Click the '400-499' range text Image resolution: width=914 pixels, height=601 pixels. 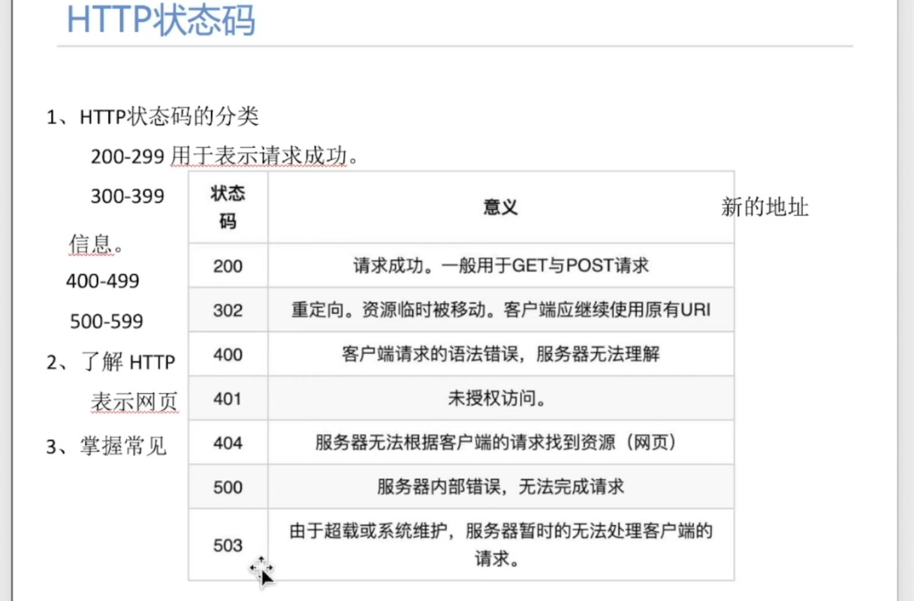pos(103,281)
